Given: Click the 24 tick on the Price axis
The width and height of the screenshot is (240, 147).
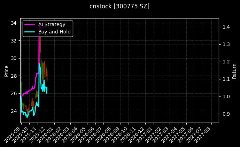Looking at the screenshot, I should [14, 111].
